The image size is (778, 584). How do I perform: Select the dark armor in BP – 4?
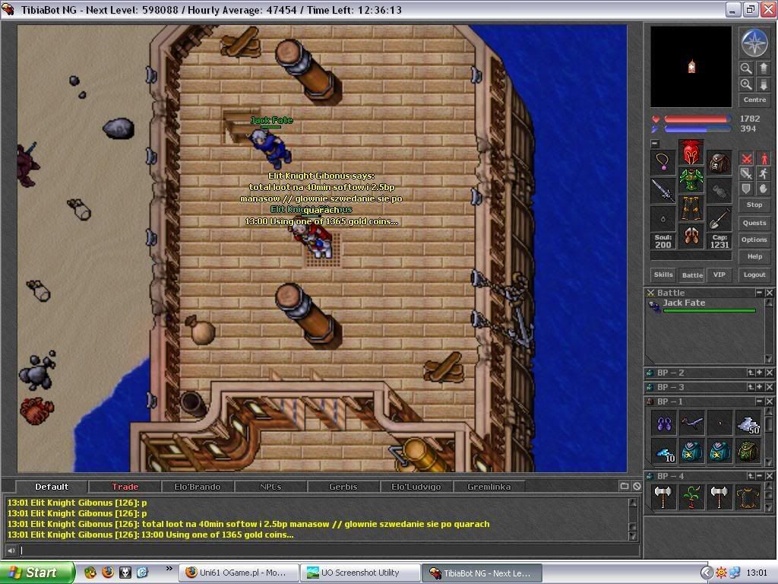click(748, 497)
